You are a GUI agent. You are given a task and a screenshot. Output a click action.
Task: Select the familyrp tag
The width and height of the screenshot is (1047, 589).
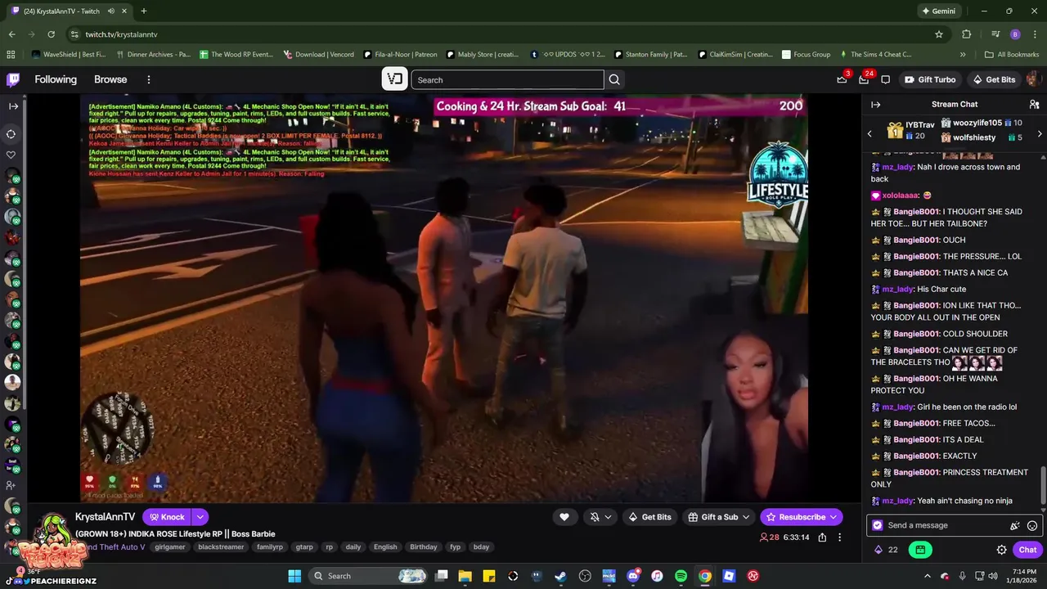(x=270, y=547)
